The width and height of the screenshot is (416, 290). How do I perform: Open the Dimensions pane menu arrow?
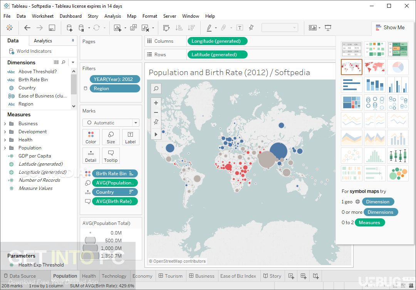(73, 62)
